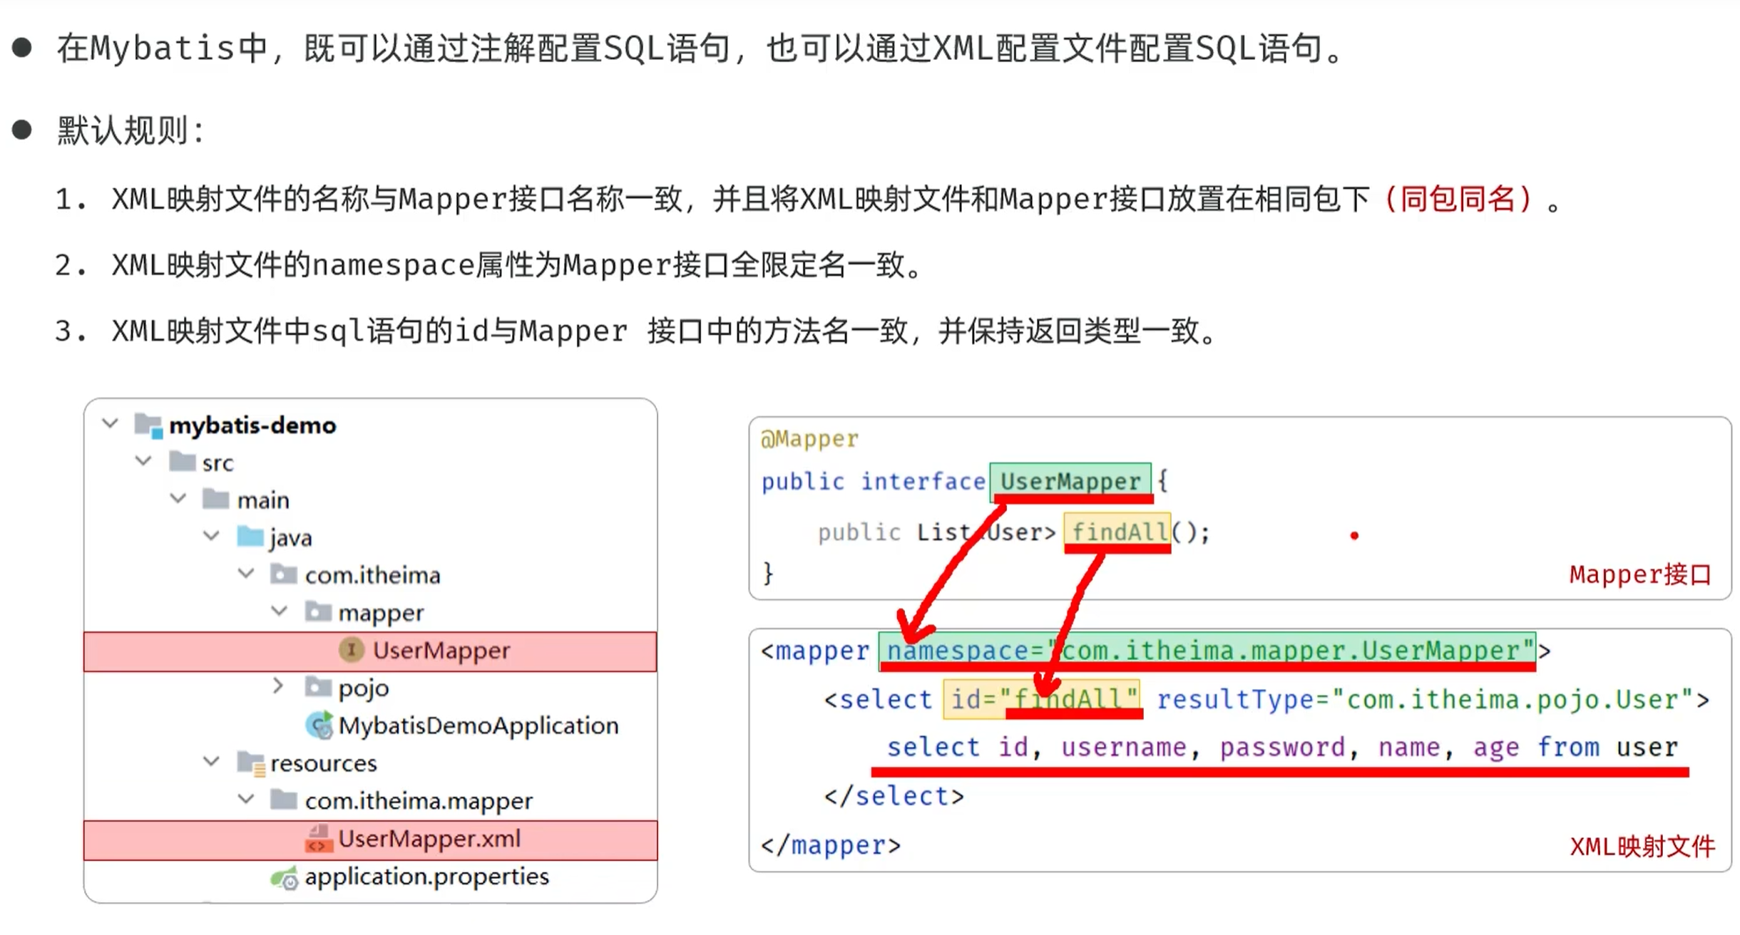Click the blue java source folder icon

point(250,537)
